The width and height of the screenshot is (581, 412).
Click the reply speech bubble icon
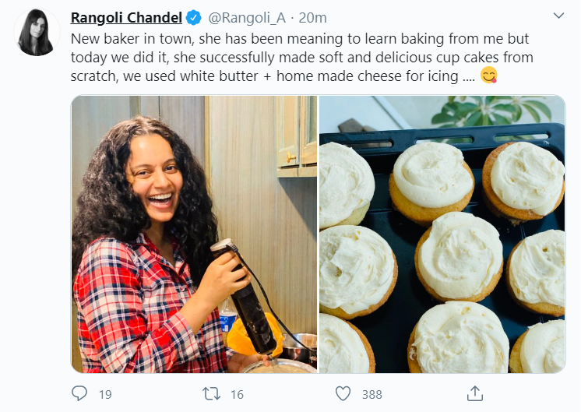click(x=79, y=393)
